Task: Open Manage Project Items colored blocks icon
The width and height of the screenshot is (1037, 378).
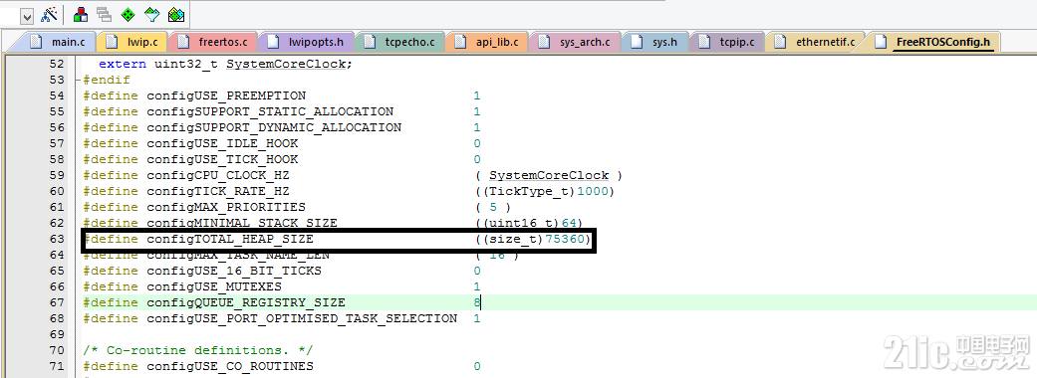Action: [81, 14]
